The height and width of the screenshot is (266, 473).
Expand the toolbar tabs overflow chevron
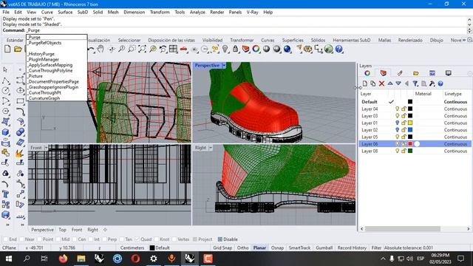click(x=464, y=40)
